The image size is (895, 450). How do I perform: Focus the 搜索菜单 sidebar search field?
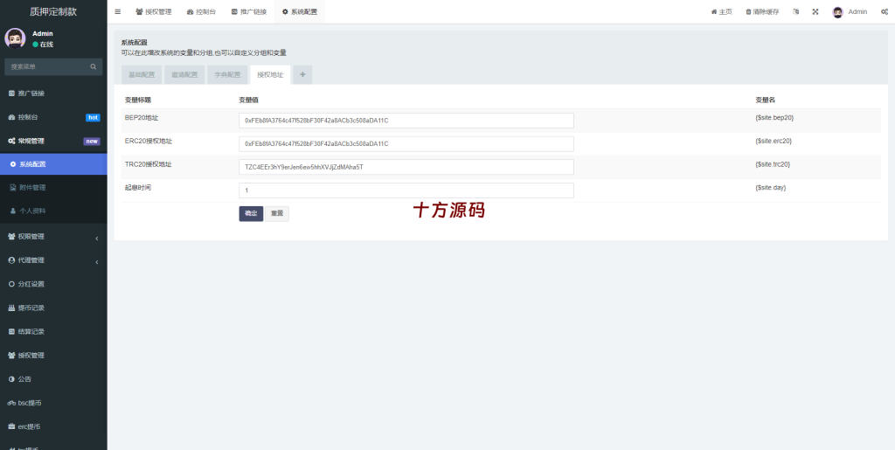pyautogui.click(x=49, y=66)
